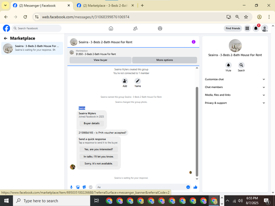The image size is (275, 206).
Task: Open the Friends icon in top navigation
Action: tap(135, 29)
